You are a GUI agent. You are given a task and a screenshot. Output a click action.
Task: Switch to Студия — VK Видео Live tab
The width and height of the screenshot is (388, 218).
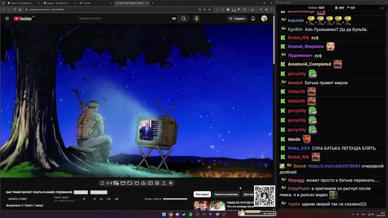coord(59,3)
